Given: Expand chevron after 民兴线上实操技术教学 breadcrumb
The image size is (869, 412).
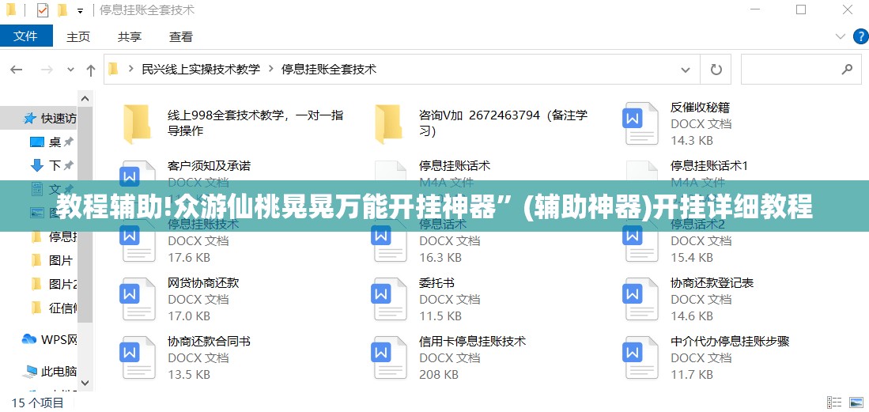Looking at the screenshot, I should (271, 70).
